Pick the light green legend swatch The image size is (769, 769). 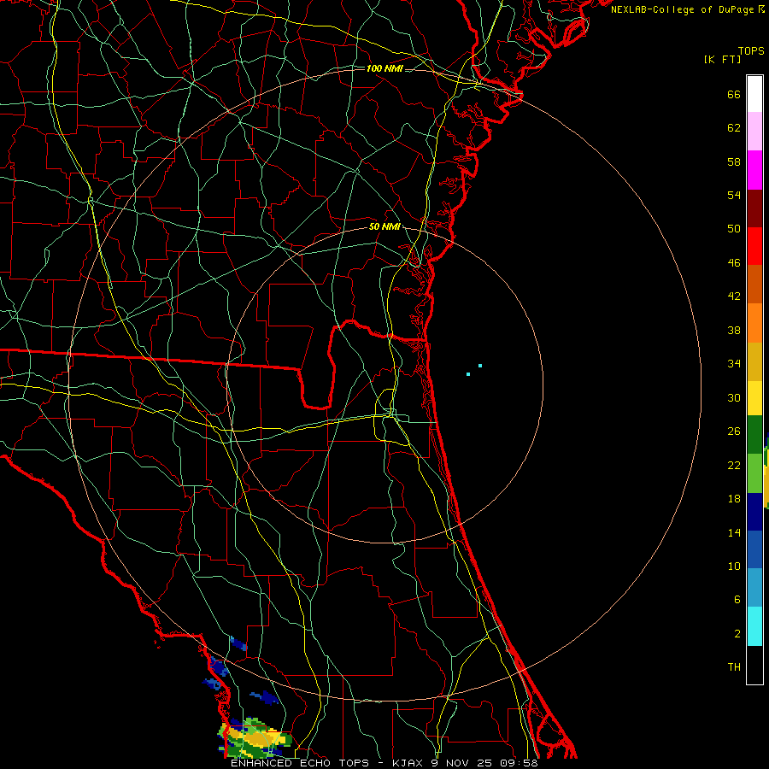tap(754, 473)
